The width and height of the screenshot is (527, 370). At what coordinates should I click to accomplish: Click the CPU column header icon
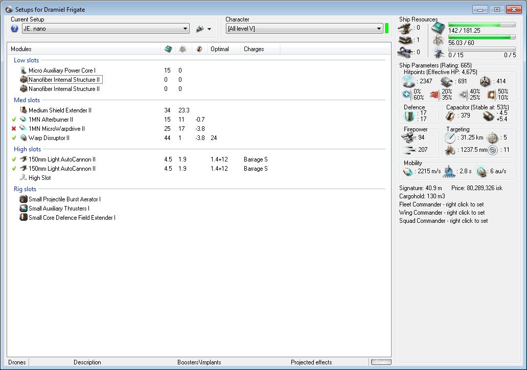point(168,49)
